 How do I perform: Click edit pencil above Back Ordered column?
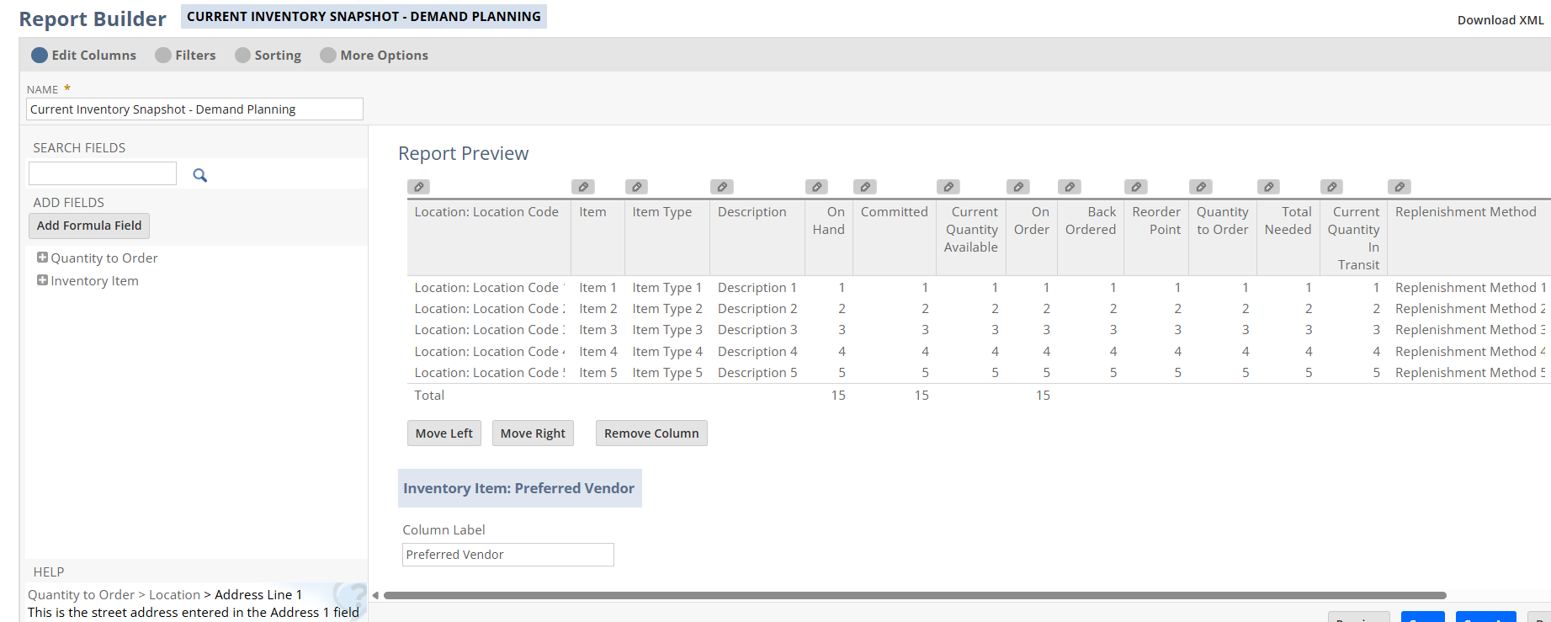[x=1070, y=187]
